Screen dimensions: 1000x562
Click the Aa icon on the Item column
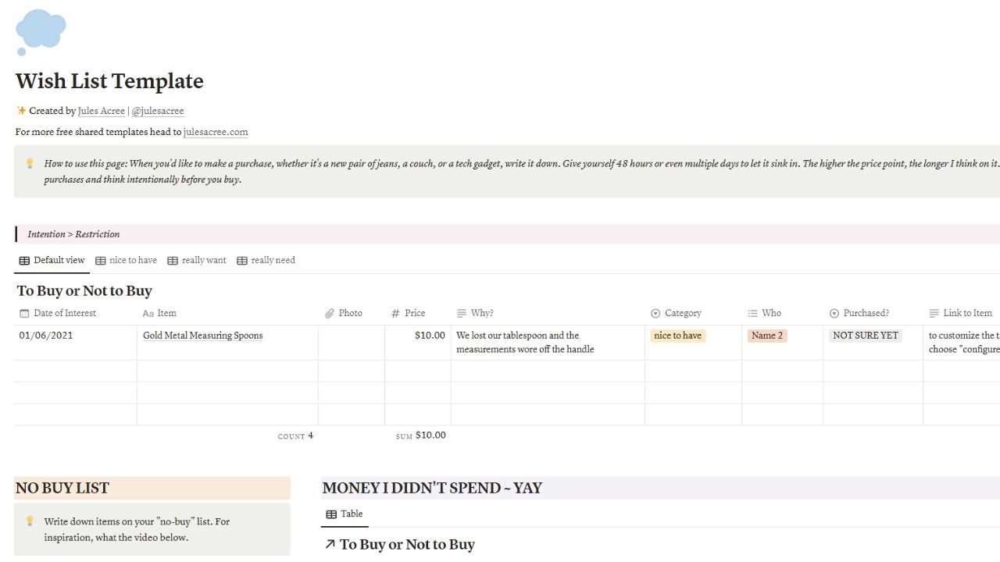click(148, 313)
